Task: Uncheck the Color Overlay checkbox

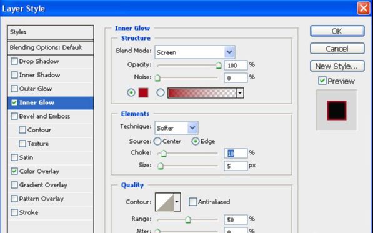Action: pos(14,171)
